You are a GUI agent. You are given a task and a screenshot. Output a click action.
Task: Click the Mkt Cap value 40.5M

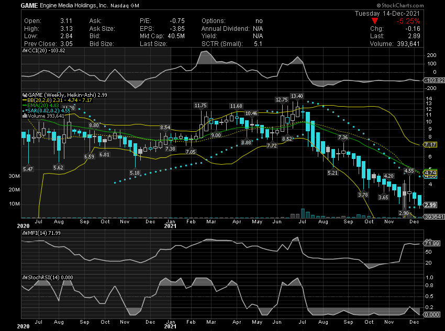click(176, 36)
